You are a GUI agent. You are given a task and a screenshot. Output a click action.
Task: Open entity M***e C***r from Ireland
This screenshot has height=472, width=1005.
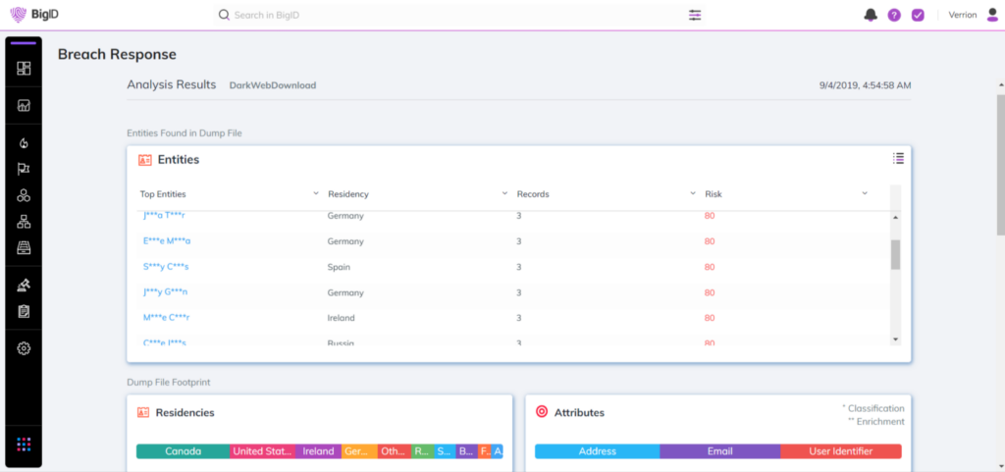coord(166,318)
